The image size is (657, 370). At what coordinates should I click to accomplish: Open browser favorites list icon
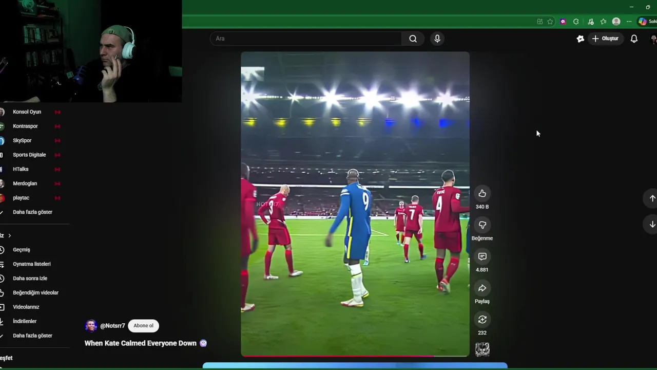coord(603,22)
